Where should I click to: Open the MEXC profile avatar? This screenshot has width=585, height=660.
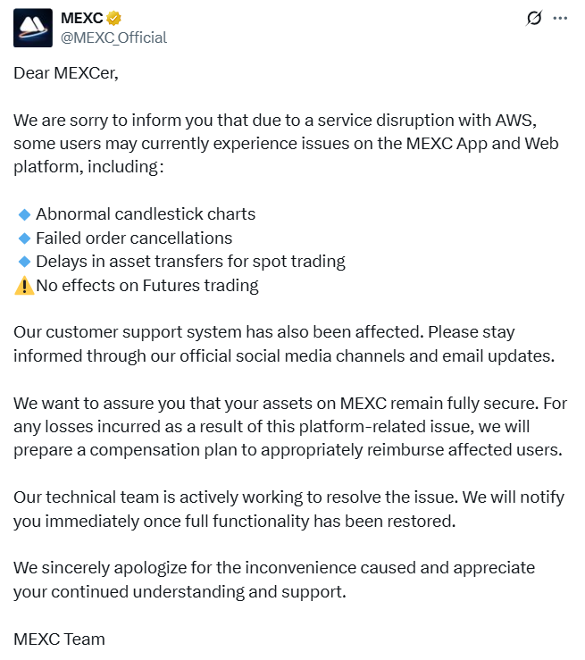point(32,28)
